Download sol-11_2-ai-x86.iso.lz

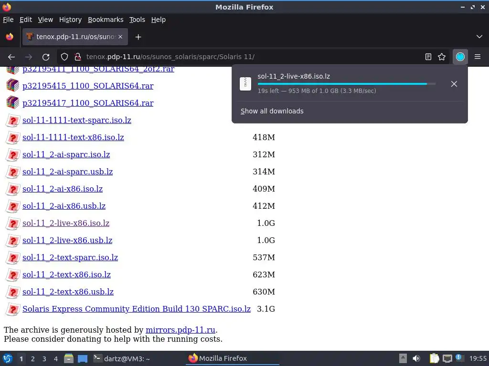point(63,189)
